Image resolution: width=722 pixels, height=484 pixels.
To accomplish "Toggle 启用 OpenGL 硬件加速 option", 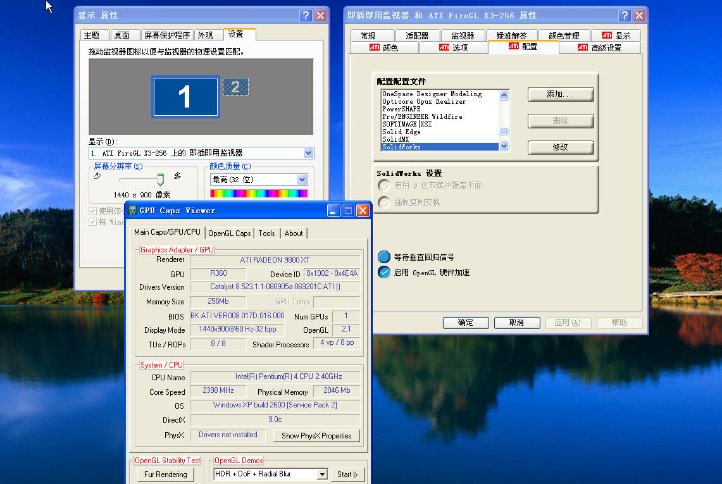I will point(383,272).
